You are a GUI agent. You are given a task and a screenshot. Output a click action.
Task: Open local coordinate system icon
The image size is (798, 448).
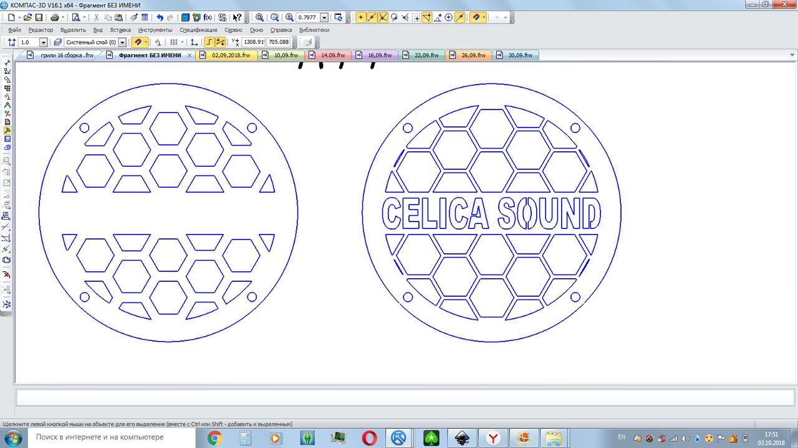[x=194, y=42]
